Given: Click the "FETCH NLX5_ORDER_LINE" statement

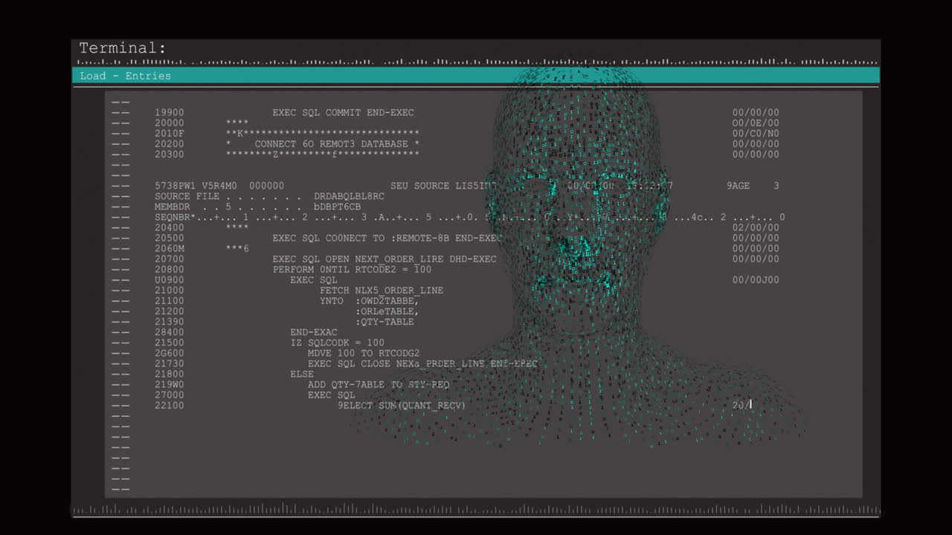Looking at the screenshot, I should tap(382, 290).
